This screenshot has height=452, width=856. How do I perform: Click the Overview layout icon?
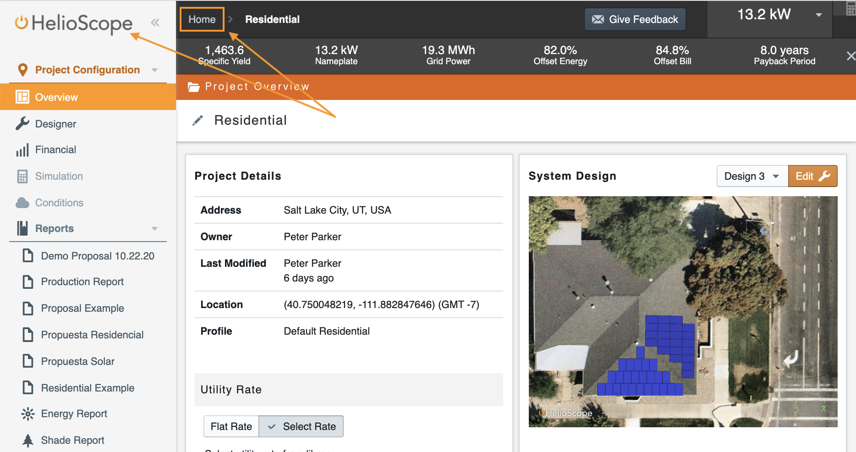pos(22,97)
